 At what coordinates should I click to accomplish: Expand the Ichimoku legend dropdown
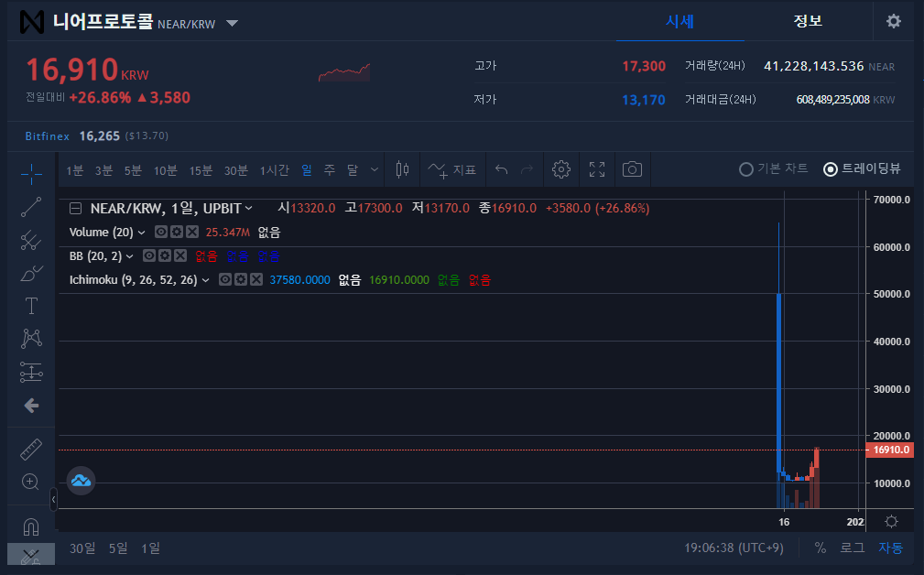206,280
